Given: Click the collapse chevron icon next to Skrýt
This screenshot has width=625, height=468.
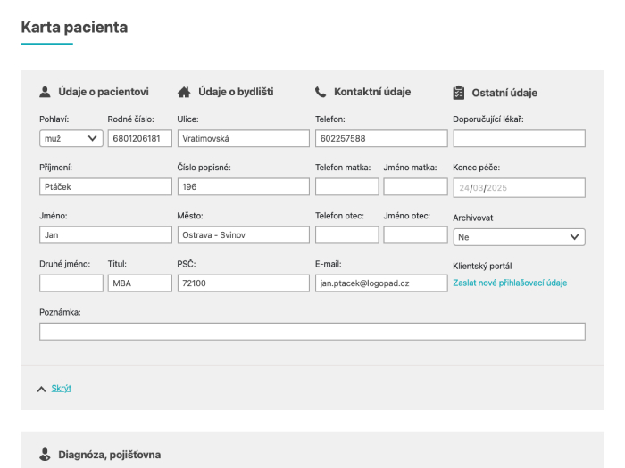Looking at the screenshot, I should coord(41,389).
